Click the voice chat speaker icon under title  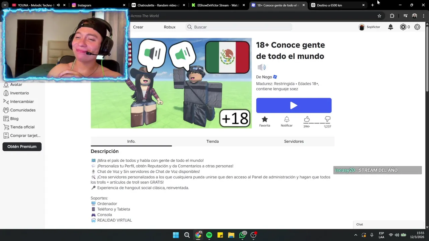[x=262, y=67]
